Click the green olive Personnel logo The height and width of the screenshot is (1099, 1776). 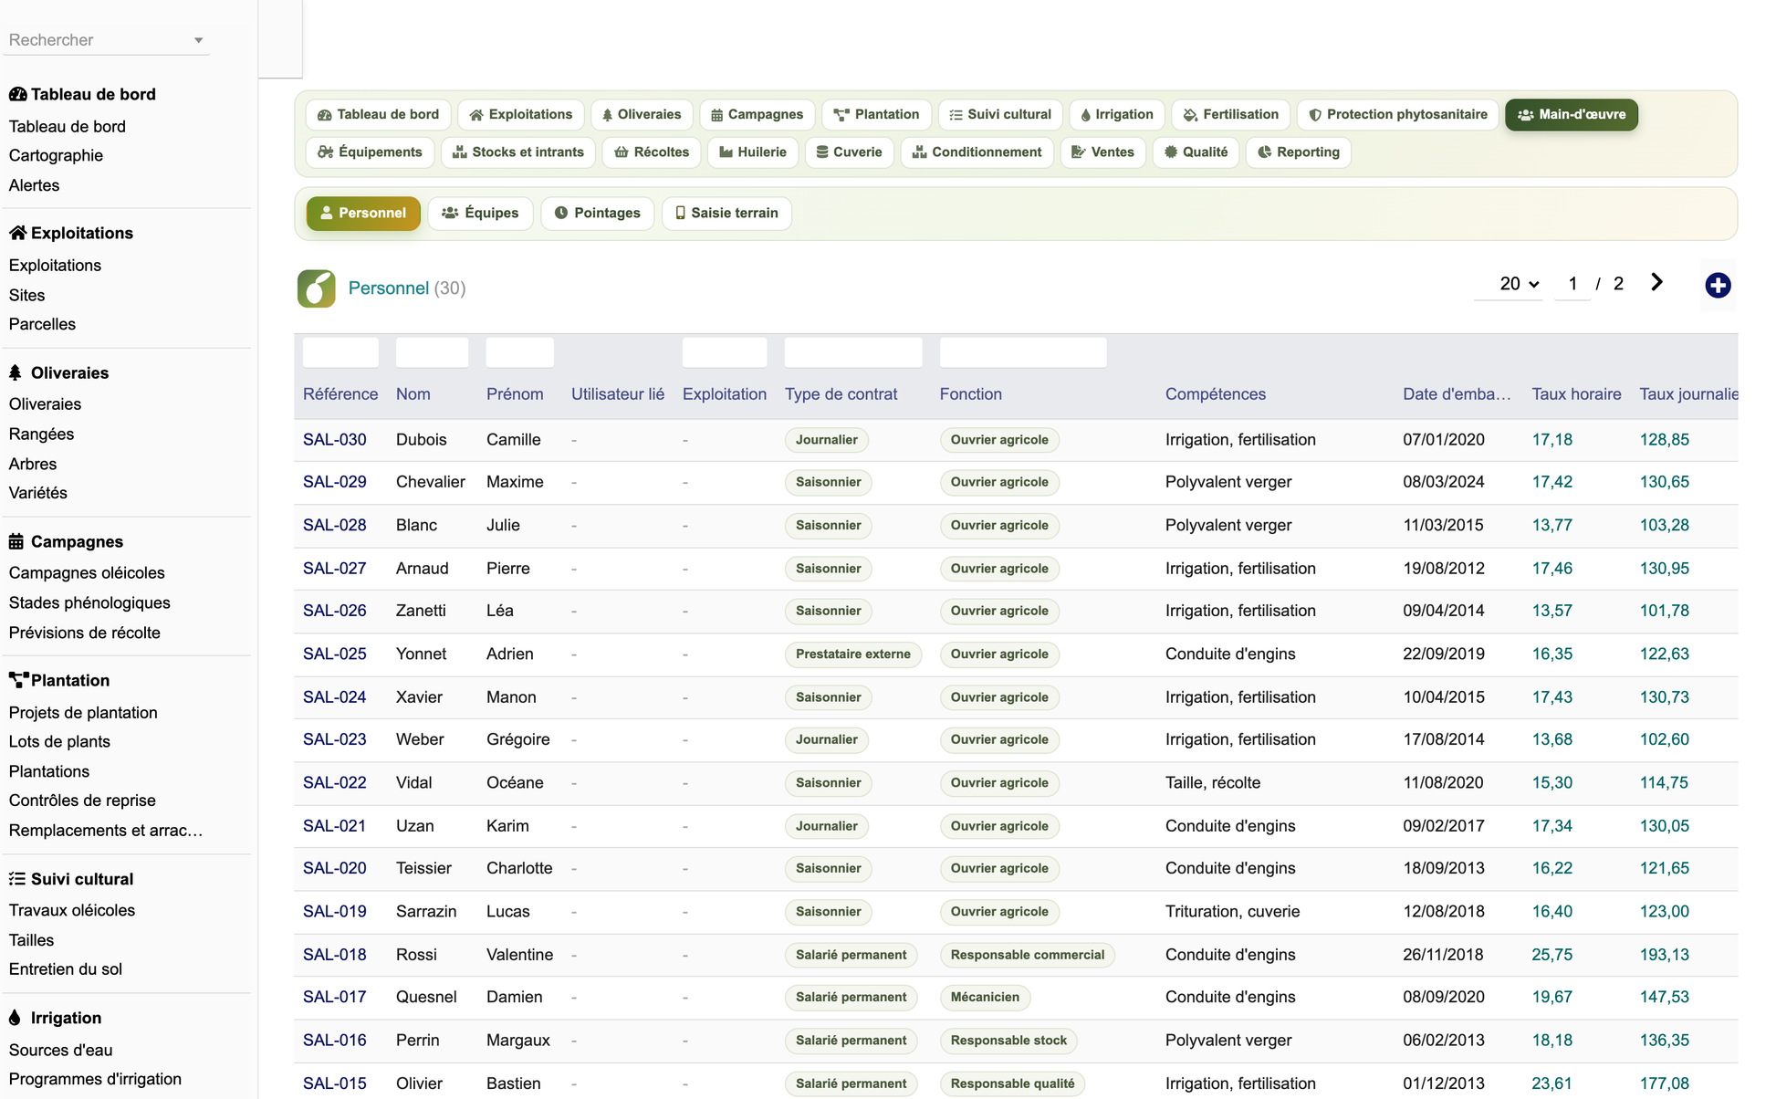[317, 288]
